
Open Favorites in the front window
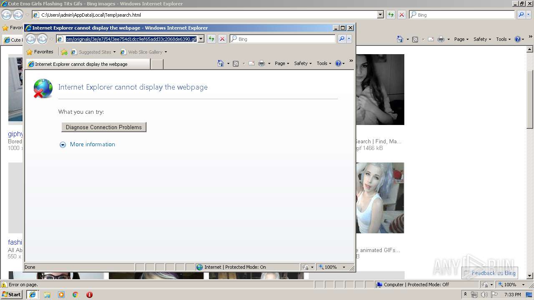point(40,52)
